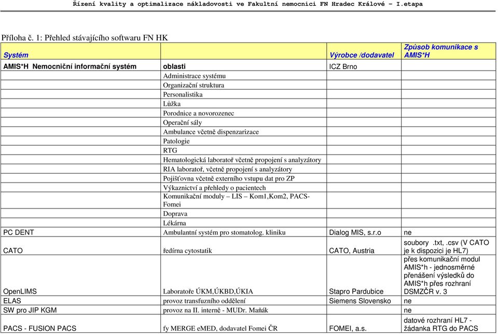Select the 'Komunikační moduly – LIS' cell
The height and width of the screenshot is (334, 498).
[x=244, y=200]
